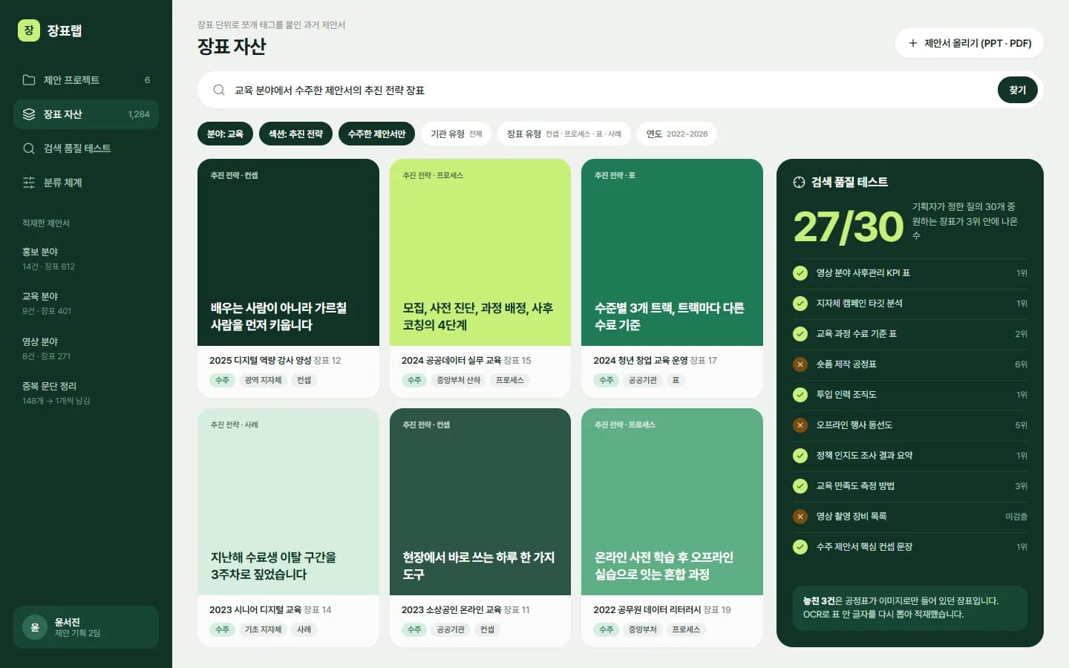Open the 현장에서 바로 쓰는 하루 한 가지 도구 card
This screenshot has height=668, width=1069.
(480, 528)
